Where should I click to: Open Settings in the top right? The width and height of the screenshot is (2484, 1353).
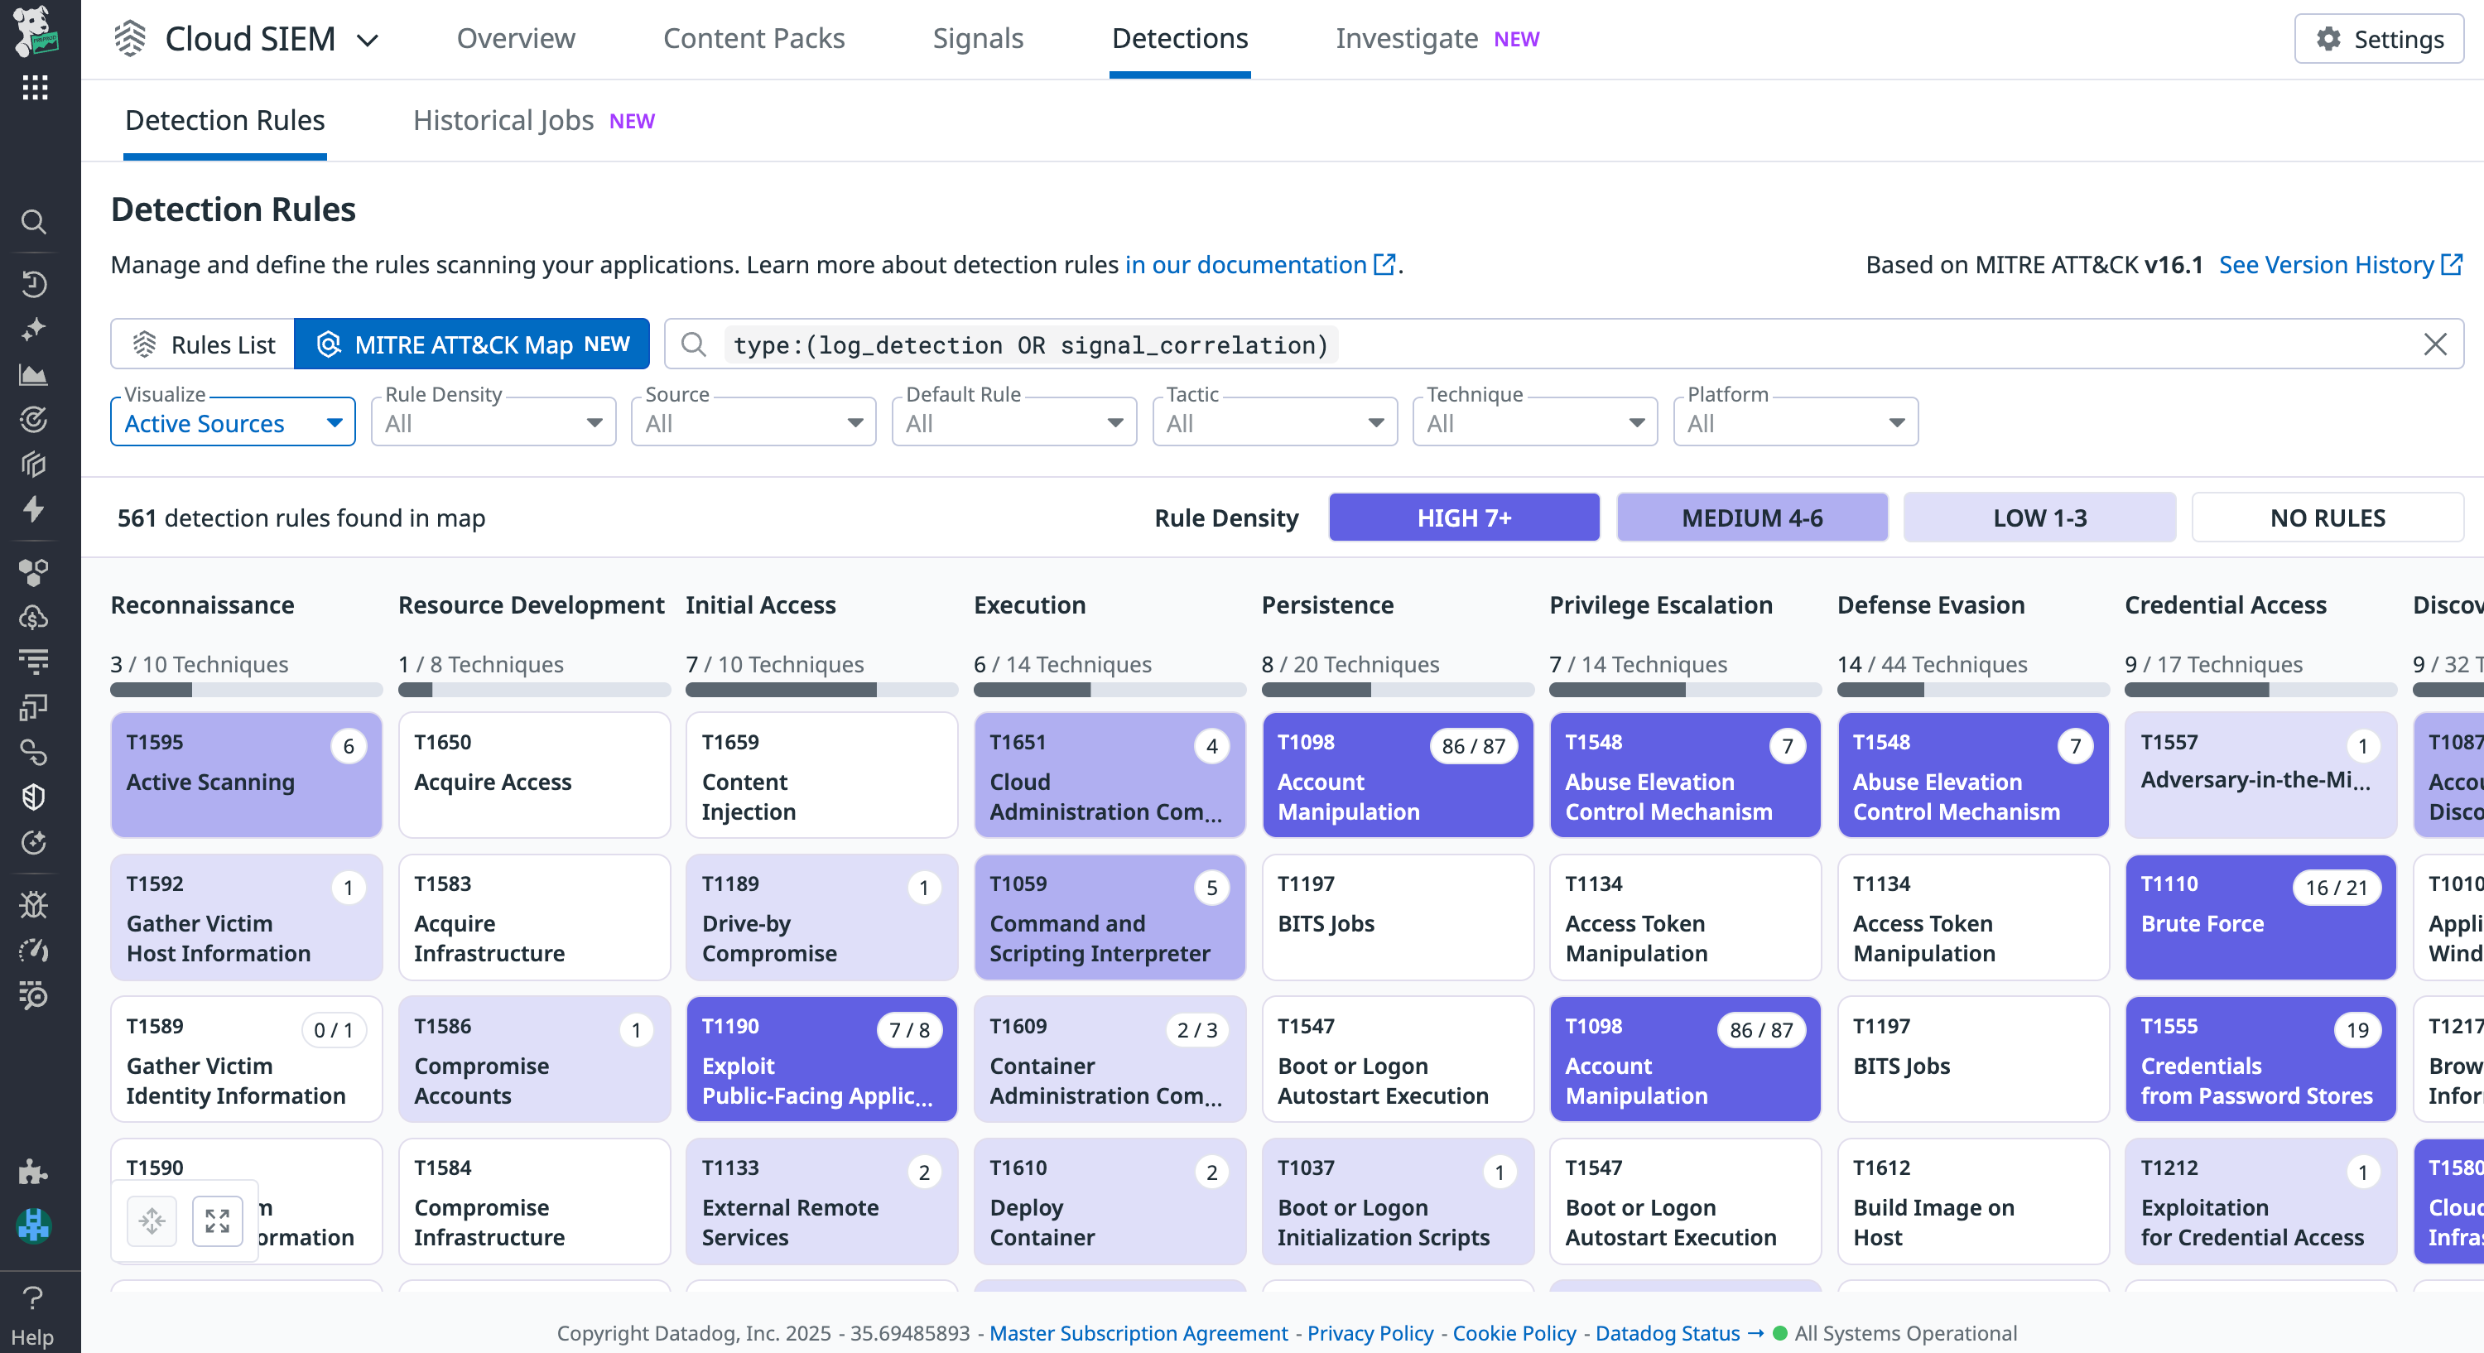tap(2378, 40)
